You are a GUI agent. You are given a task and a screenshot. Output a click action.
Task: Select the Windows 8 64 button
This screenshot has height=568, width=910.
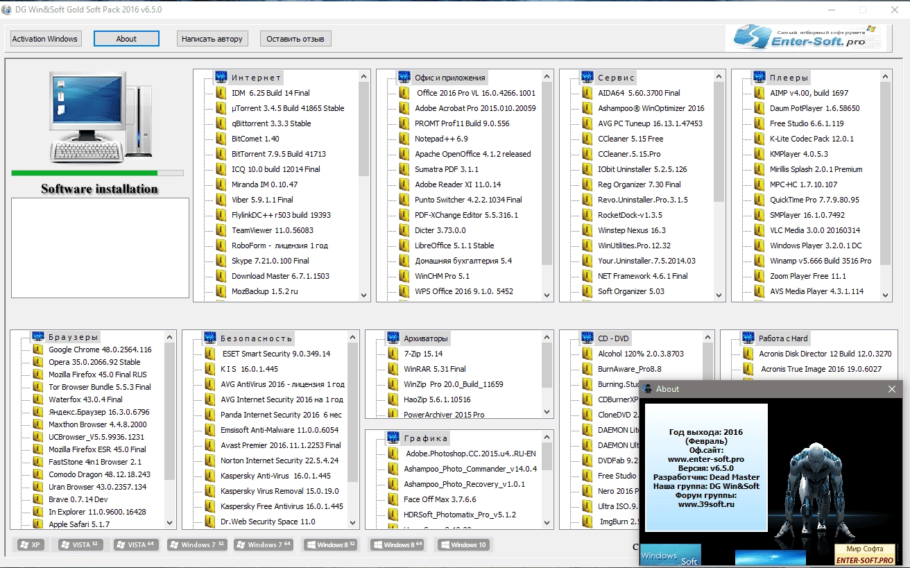[397, 544]
